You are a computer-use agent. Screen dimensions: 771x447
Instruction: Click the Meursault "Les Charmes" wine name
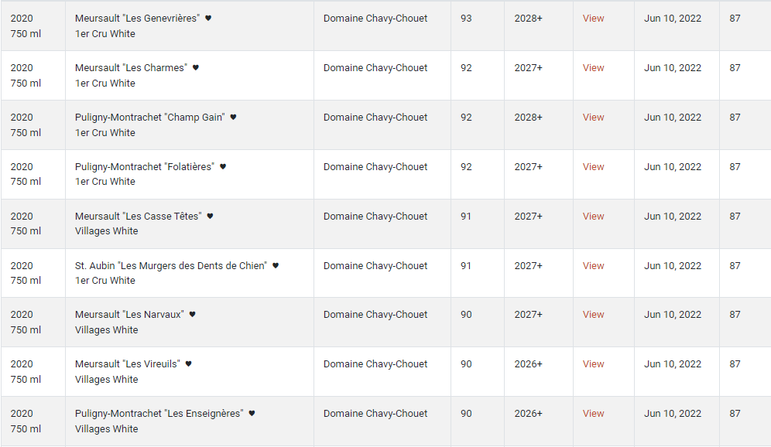[x=131, y=68]
